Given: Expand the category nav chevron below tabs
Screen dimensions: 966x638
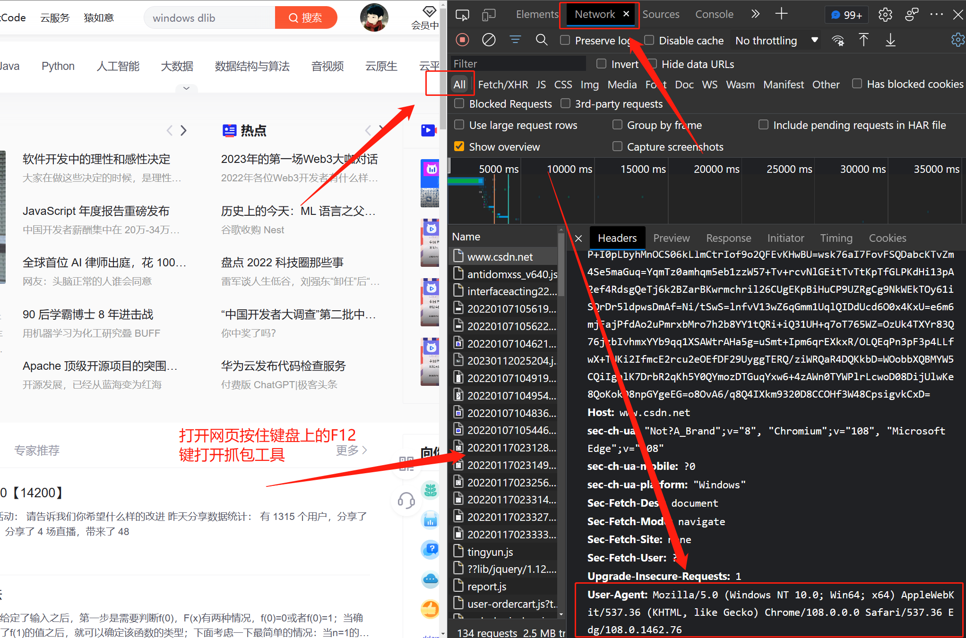Looking at the screenshot, I should (x=186, y=88).
